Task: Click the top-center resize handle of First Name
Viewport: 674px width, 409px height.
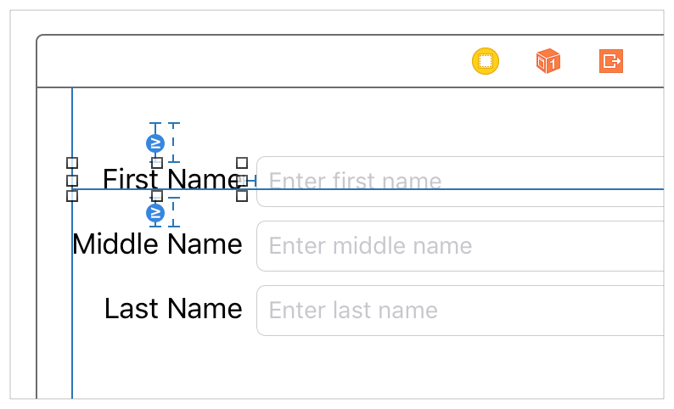Action: click(x=157, y=163)
